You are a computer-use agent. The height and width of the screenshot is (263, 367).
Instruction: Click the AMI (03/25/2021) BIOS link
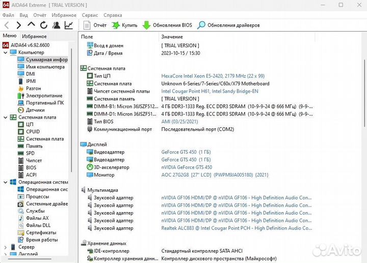pyautogui.click(x=179, y=122)
